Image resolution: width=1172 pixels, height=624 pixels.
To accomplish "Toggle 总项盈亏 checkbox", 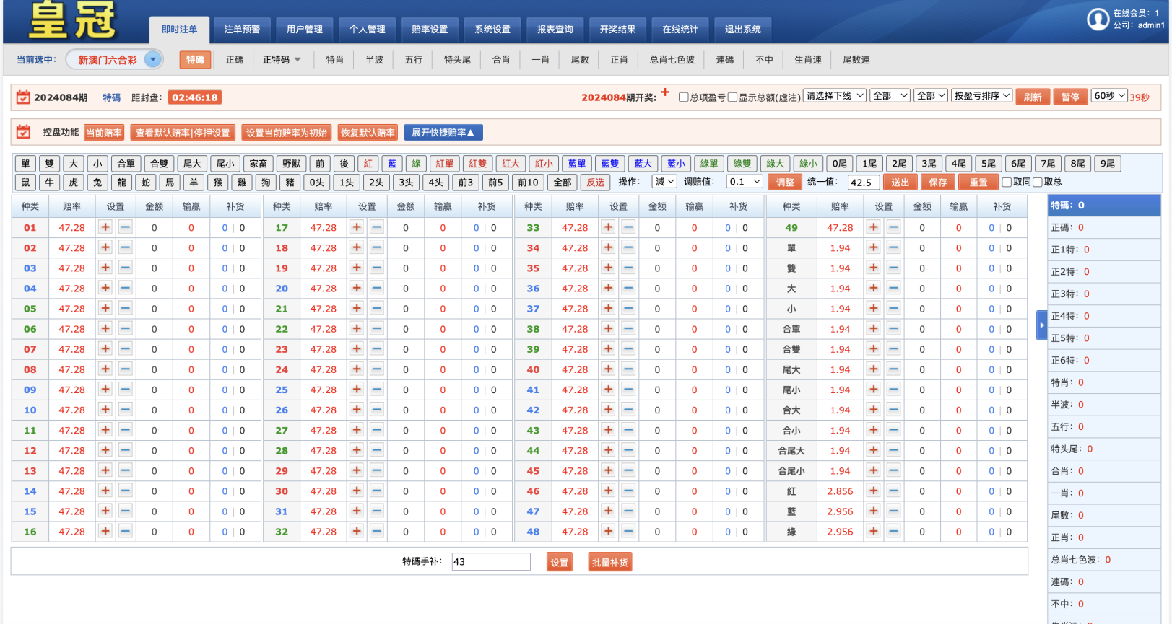I will pyautogui.click(x=683, y=97).
